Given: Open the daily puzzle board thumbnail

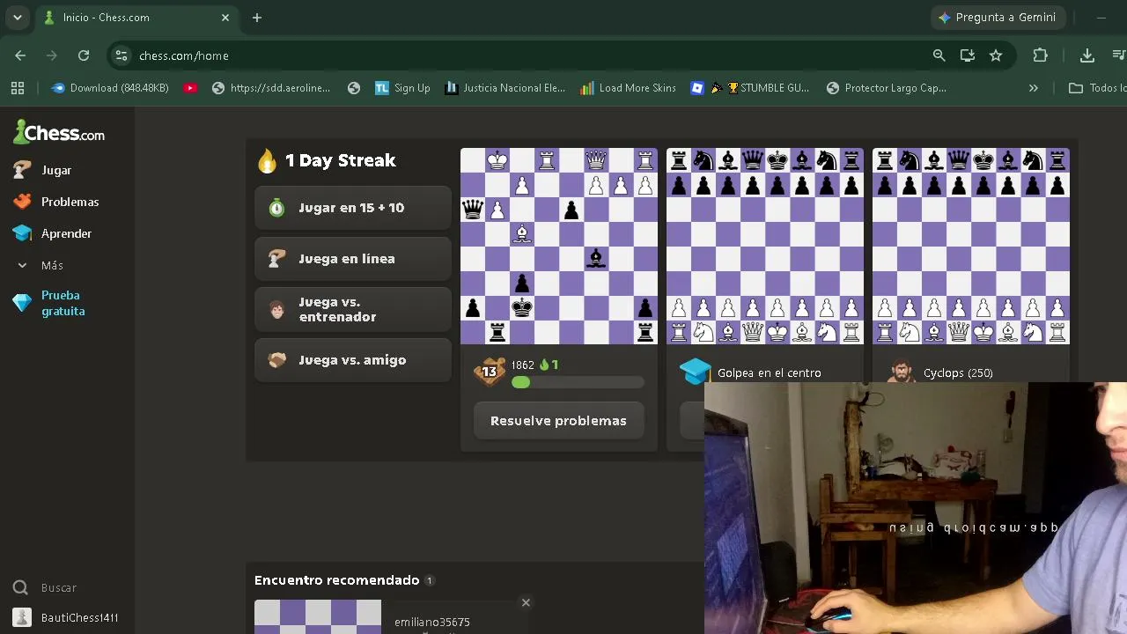Looking at the screenshot, I should click(559, 246).
